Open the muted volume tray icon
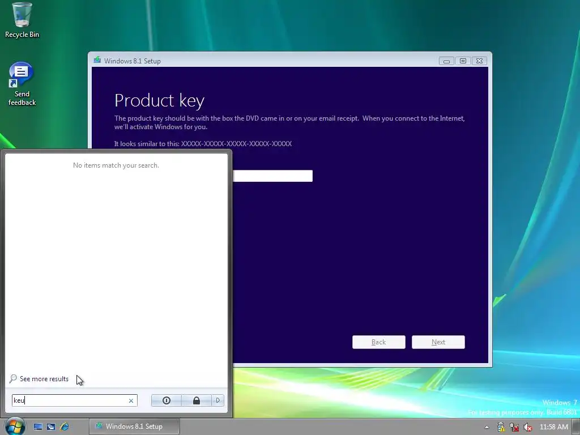Viewport: 580px width, 435px height. pos(528,427)
